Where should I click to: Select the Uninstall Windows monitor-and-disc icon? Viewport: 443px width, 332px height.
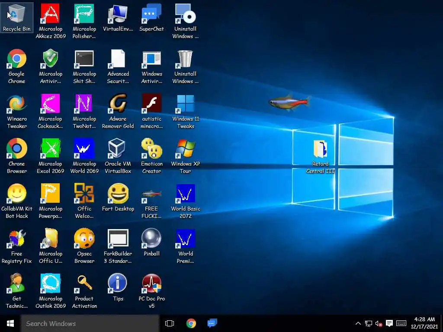[x=185, y=21]
